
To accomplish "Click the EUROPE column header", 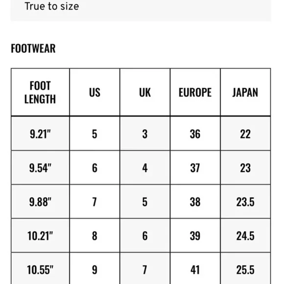I will coord(195,92).
